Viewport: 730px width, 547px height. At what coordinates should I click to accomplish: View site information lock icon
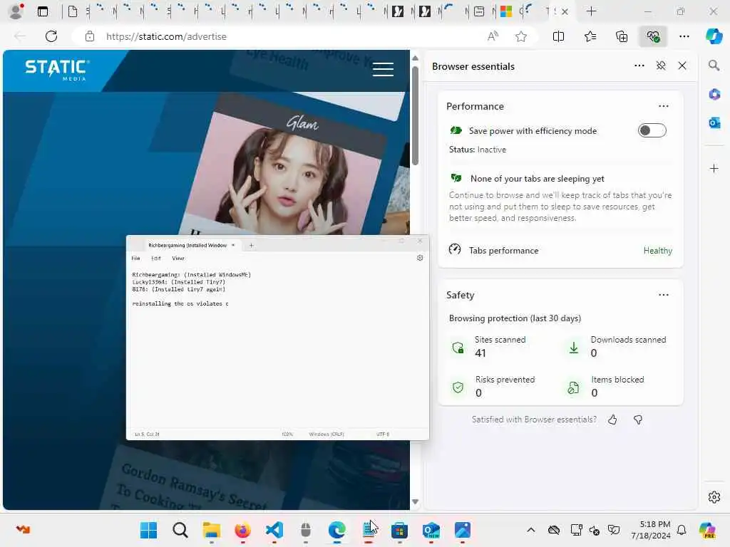pyautogui.click(x=89, y=36)
